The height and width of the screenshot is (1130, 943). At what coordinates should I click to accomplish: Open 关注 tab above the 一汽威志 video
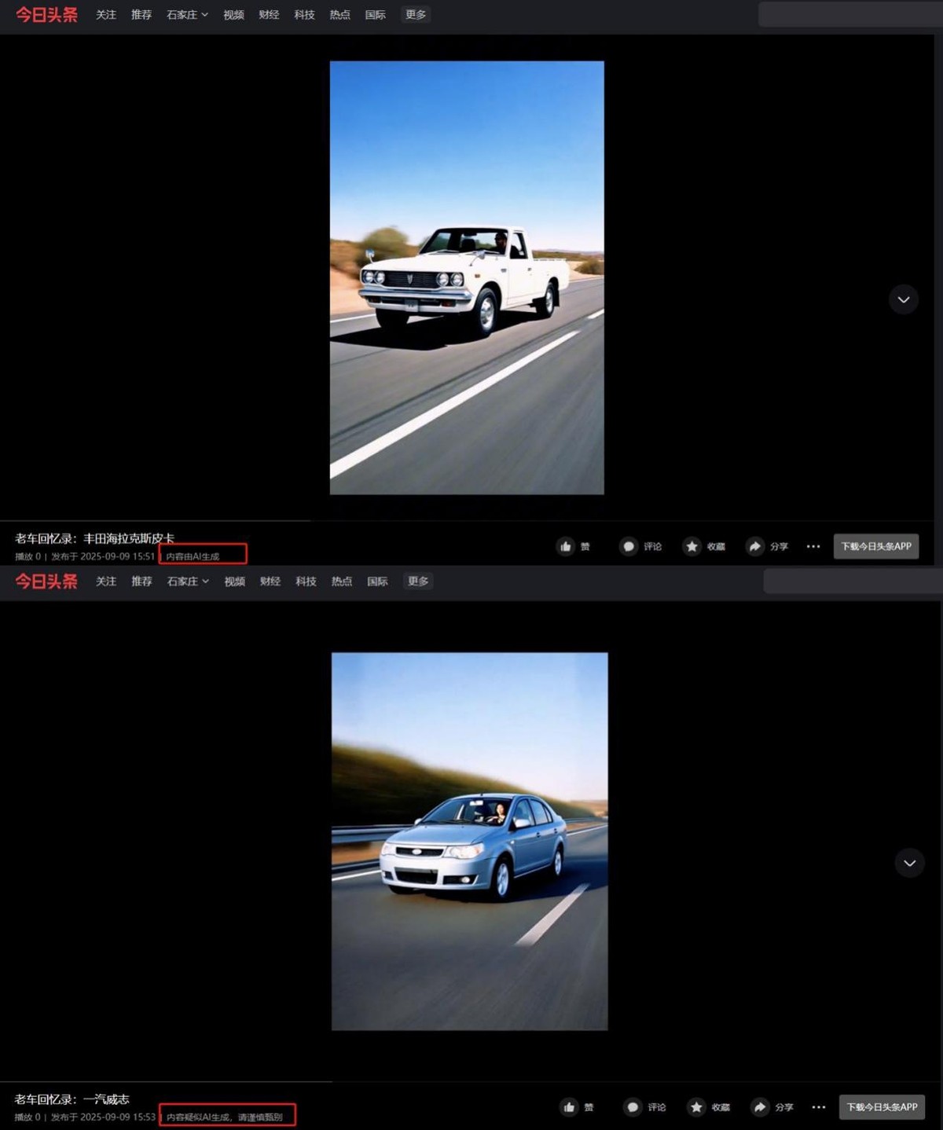(x=106, y=582)
